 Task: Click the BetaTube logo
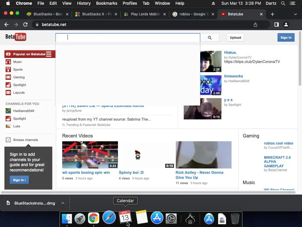[x=16, y=37]
